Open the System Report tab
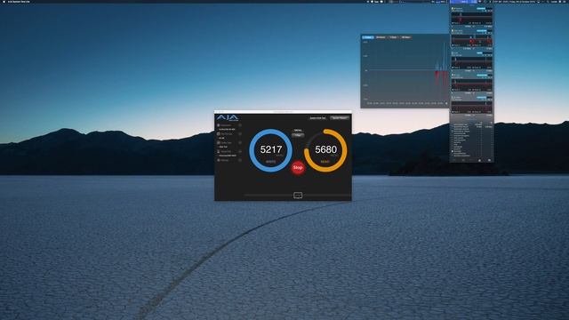 pyautogui.click(x=340, y=118)
